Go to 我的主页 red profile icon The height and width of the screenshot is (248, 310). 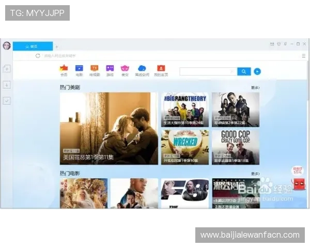(x=161, y=68)
